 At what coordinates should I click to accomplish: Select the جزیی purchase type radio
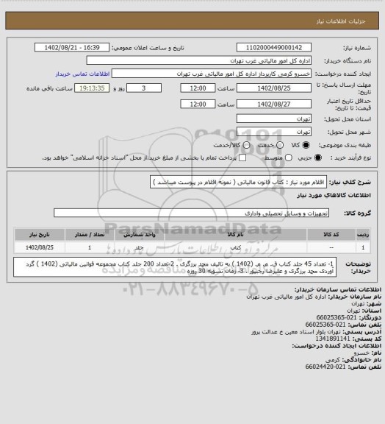(x=318, y=158)
